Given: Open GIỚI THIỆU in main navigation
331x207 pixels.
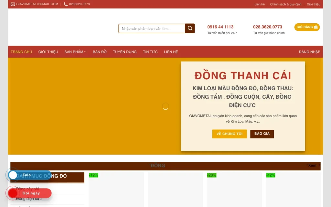Looking at the screenshot, I should [x=48, y=52].
